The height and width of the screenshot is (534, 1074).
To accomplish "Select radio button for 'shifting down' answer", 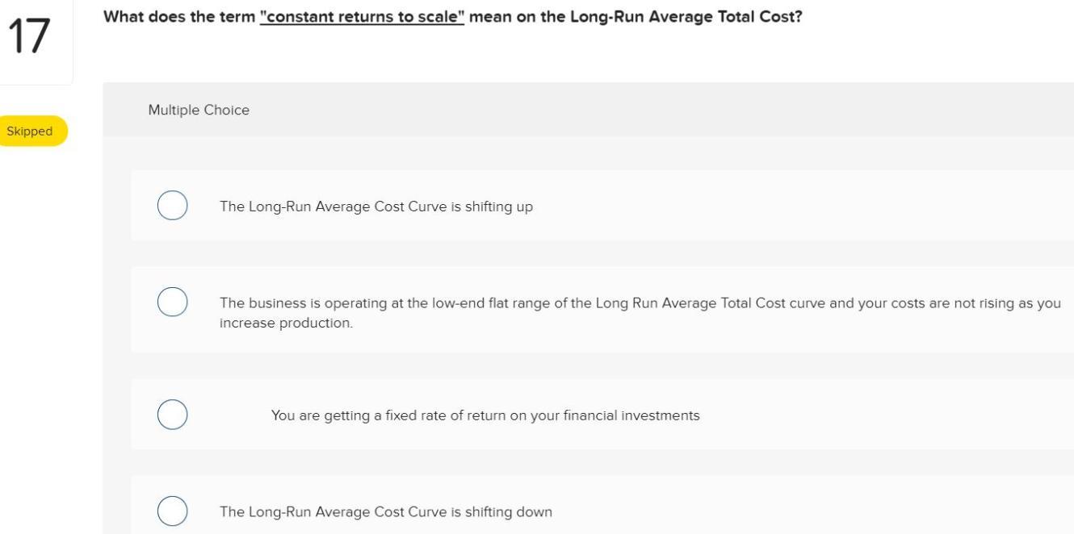I will (171, 511).
